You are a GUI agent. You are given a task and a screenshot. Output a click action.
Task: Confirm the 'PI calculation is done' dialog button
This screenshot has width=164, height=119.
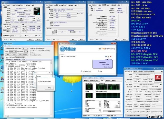click(49, 88)
